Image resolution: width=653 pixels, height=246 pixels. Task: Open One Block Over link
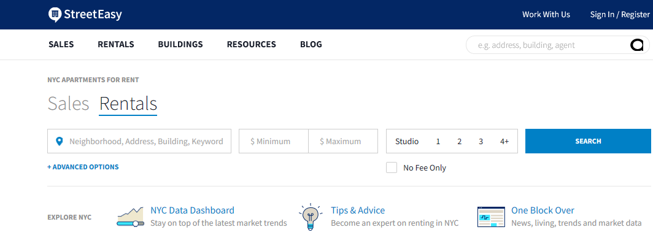[x=543, y=210]
